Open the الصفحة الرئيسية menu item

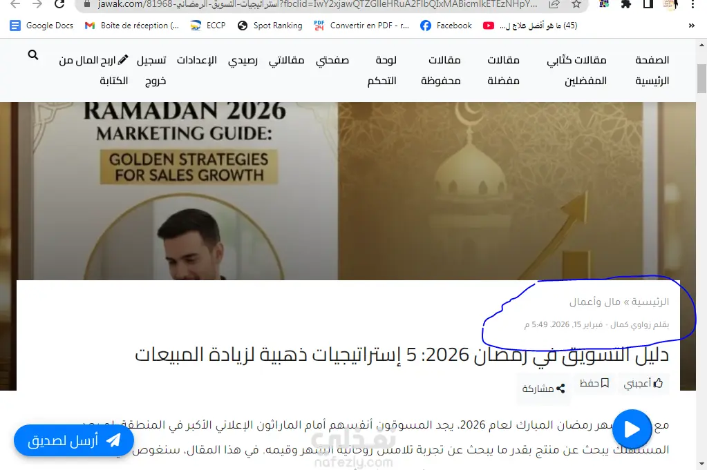tap(652, 70)
